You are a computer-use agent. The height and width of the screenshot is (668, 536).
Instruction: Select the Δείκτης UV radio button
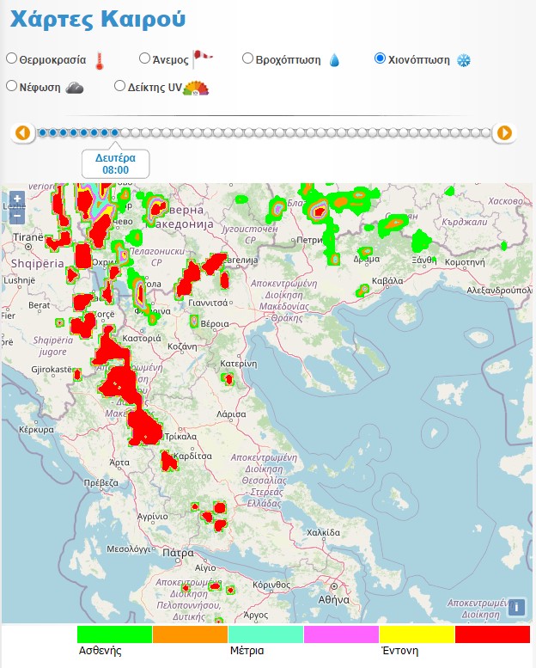(120, 86)
